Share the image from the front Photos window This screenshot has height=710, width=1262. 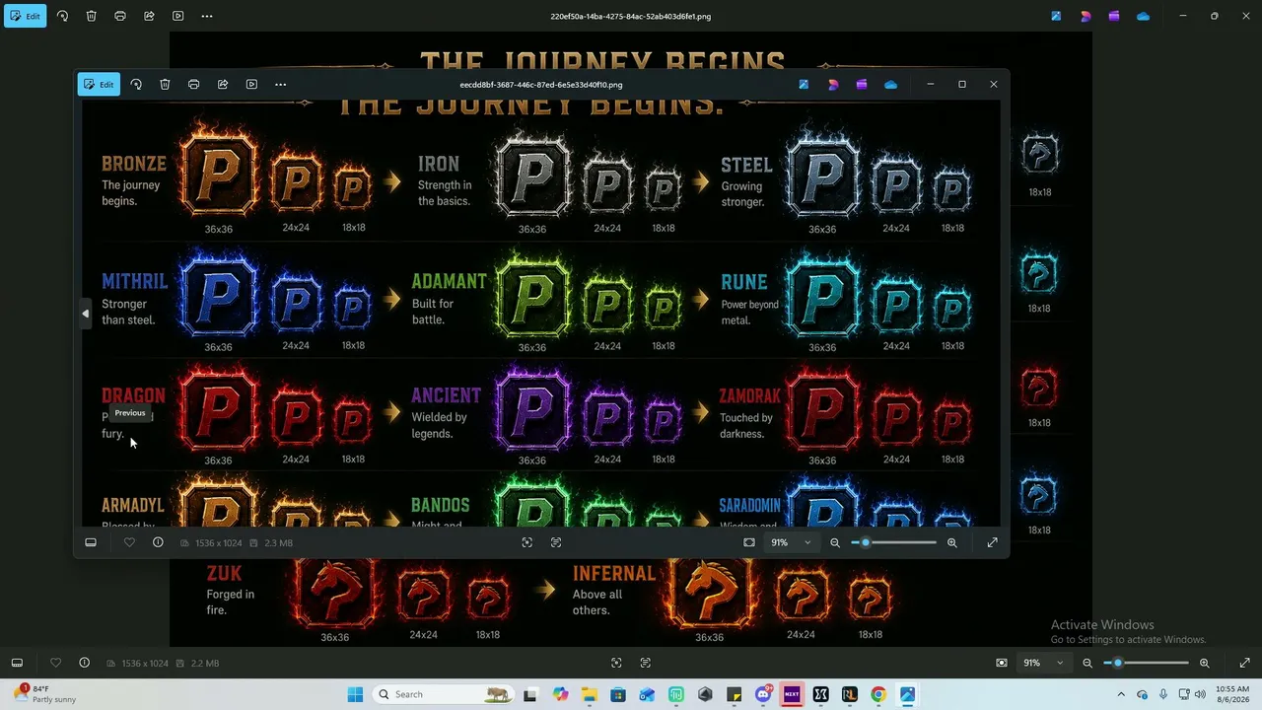click(223, 85)
